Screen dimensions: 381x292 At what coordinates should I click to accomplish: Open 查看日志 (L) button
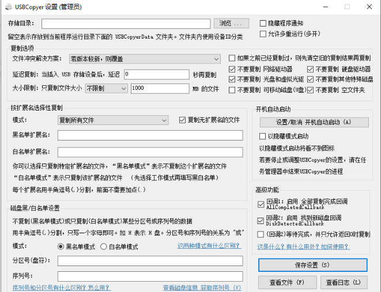click(342, 282)
